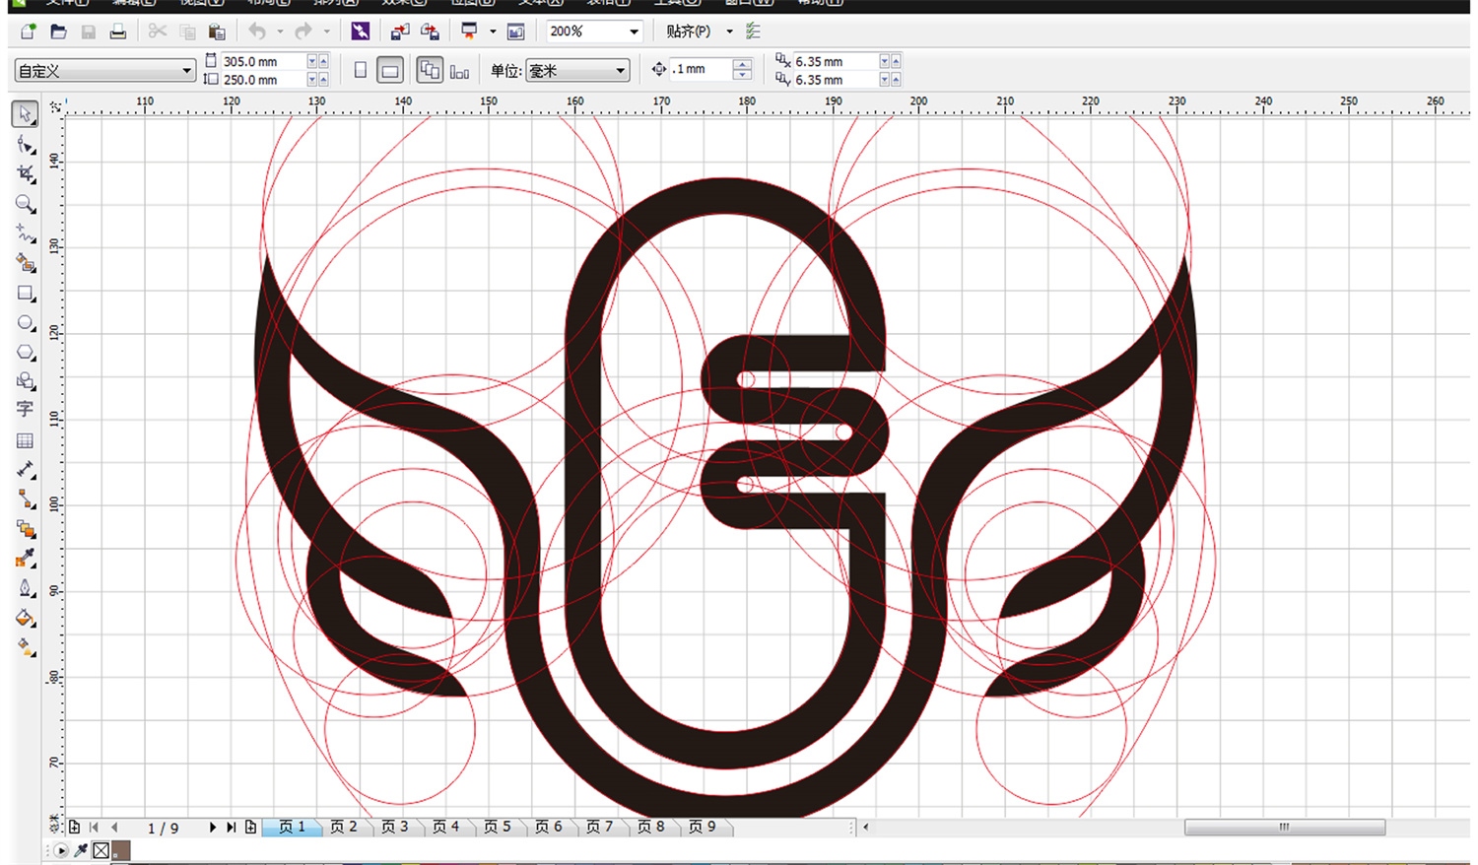Select the Rectangle tool
This screenshot has height=865, width=1478.
coord(26,294)
